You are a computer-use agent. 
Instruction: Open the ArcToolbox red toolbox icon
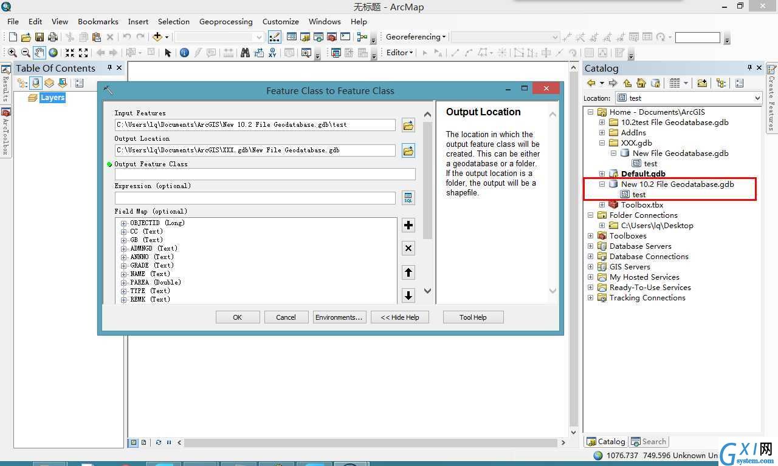(332, 37)
